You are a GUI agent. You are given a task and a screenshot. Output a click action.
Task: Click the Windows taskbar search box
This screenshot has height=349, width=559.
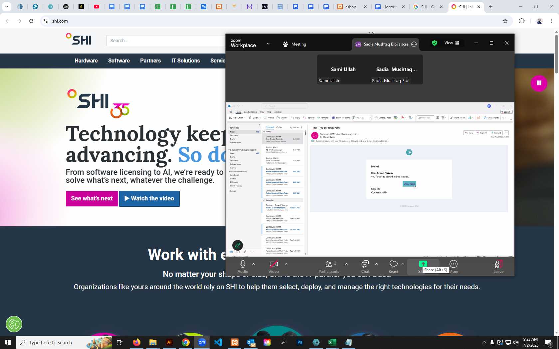[64, 342]
